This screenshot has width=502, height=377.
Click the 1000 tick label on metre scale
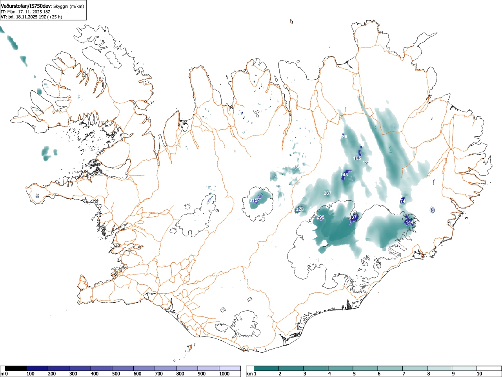[224, 374]
